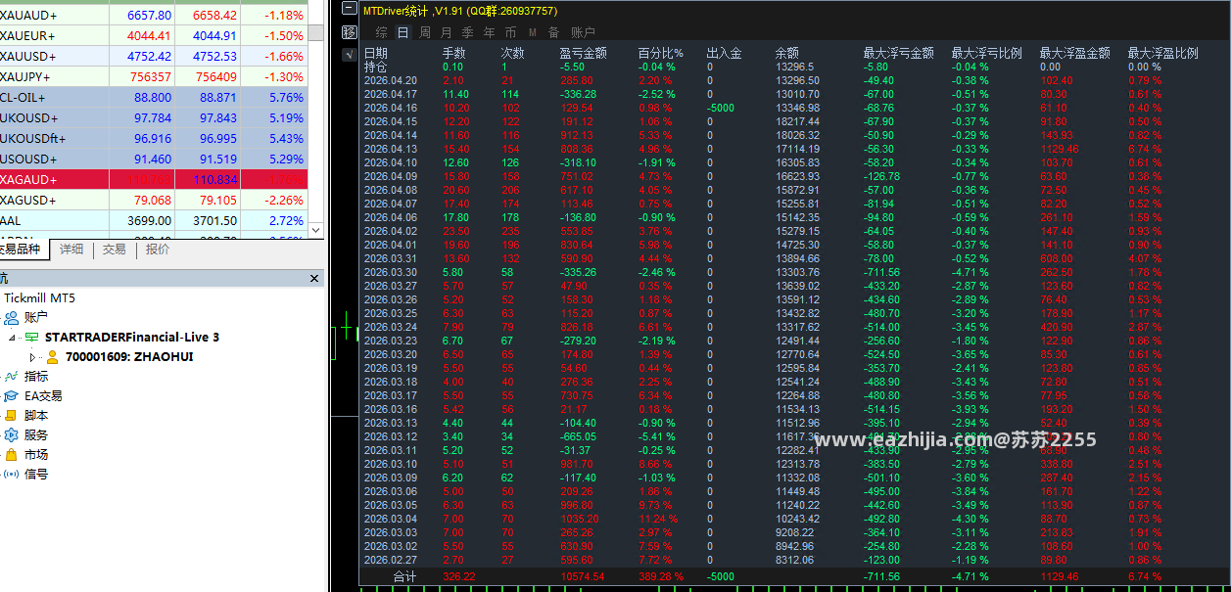Open the 服务 services icon
1231x592 pixels.
(x=12, y=434)
